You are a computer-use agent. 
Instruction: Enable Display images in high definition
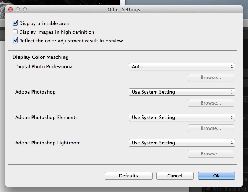click(x=15, y=32)
